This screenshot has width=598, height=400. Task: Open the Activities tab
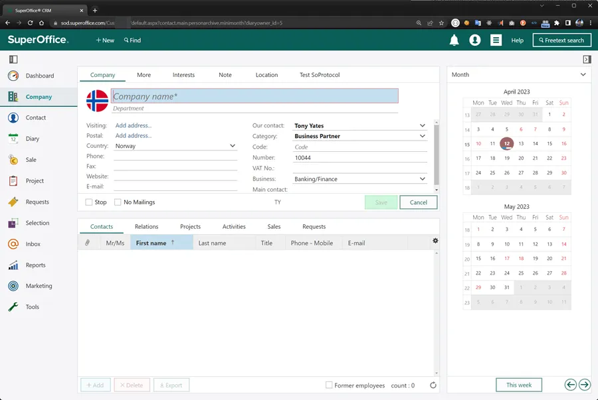(234, 227)
